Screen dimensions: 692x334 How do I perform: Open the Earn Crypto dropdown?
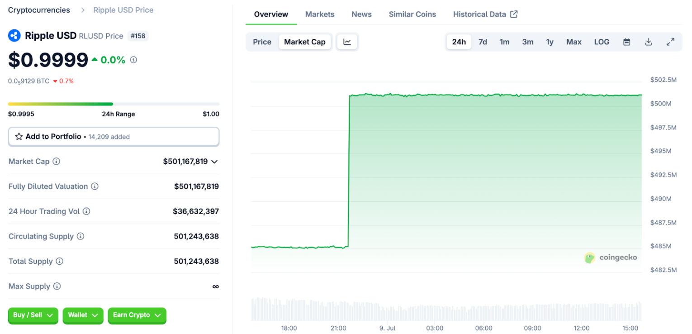pyautogui.click(x=137, y=315)
